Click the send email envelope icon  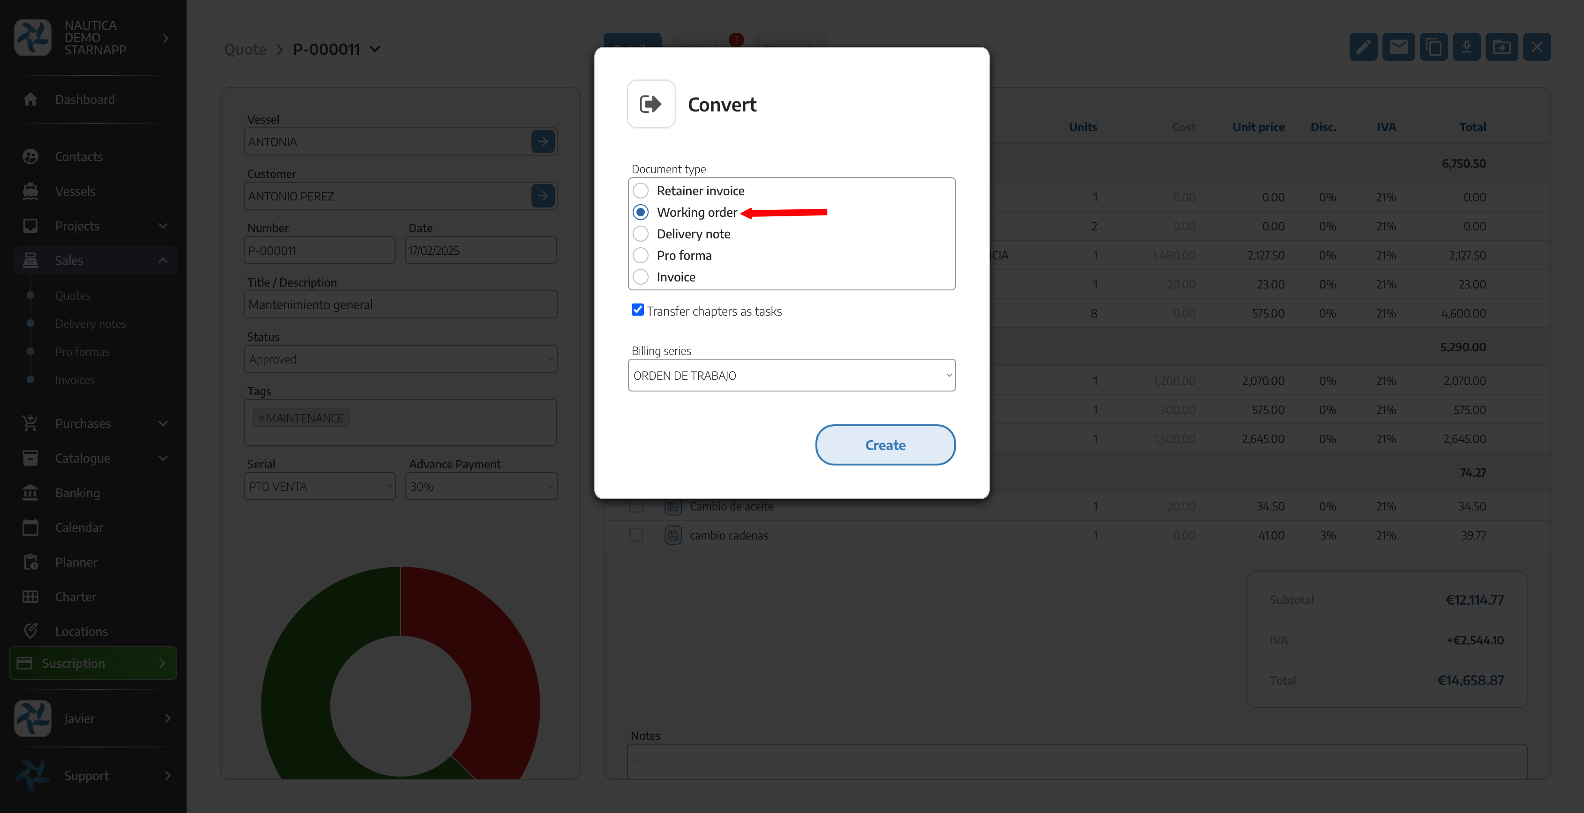pyautogui.click(x=1398, y=47)
